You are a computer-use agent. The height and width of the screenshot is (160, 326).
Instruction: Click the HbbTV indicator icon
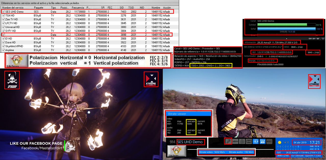235,141
